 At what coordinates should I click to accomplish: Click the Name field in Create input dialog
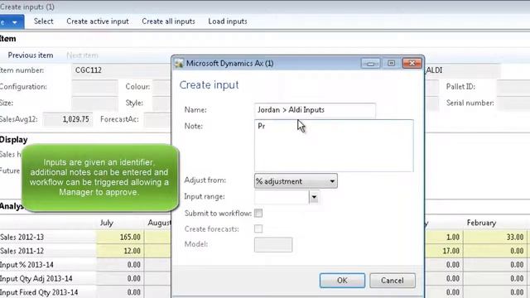pos(315,110)
